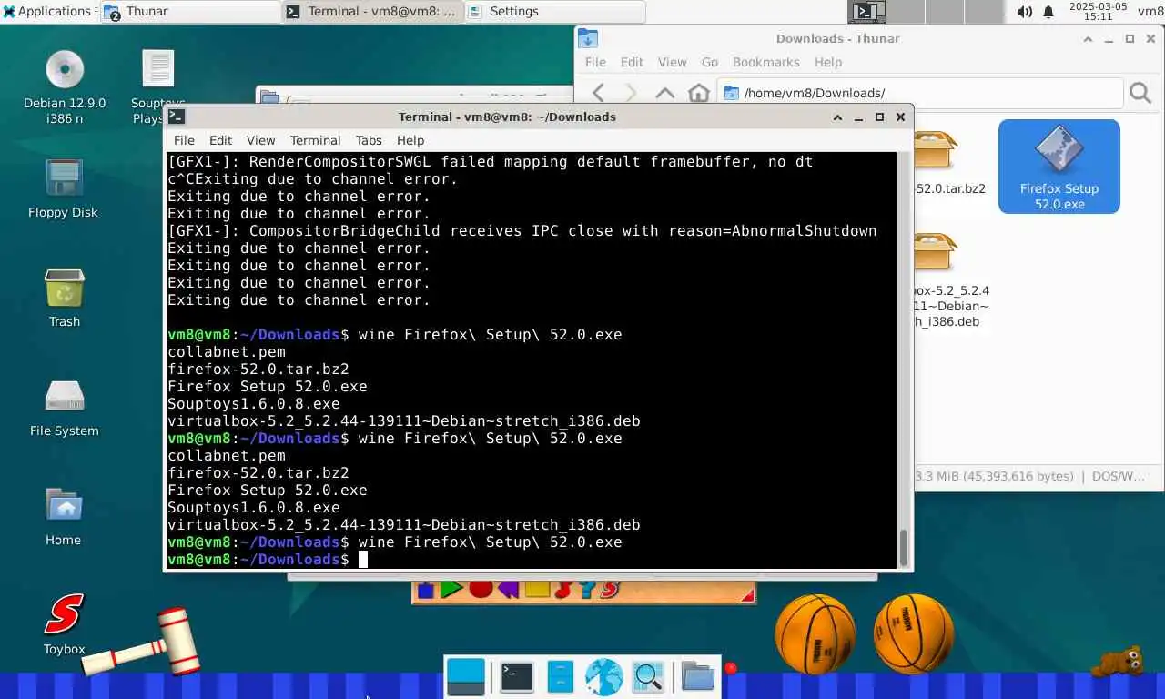Screen dimensions: 1165x699
Task: Click the red corner triangle of Toybox
Action: (748, 595)
